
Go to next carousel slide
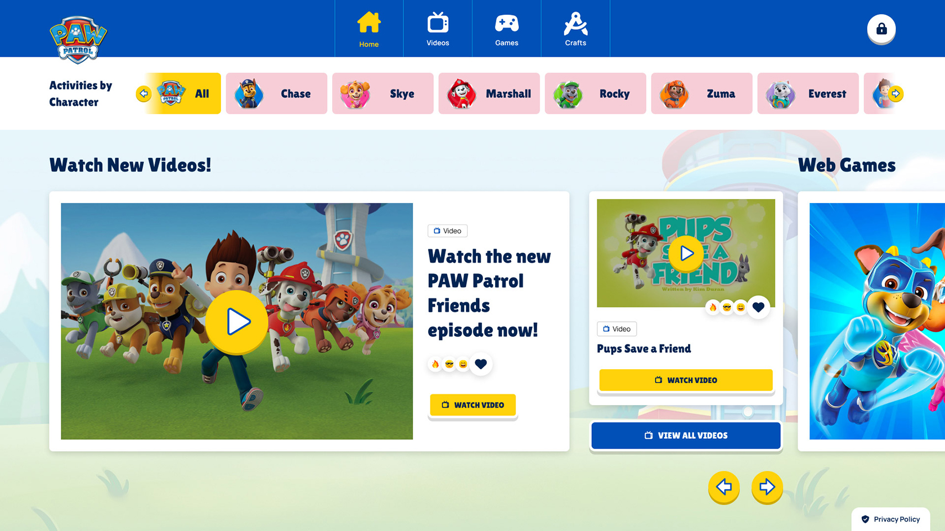(767, 487)
